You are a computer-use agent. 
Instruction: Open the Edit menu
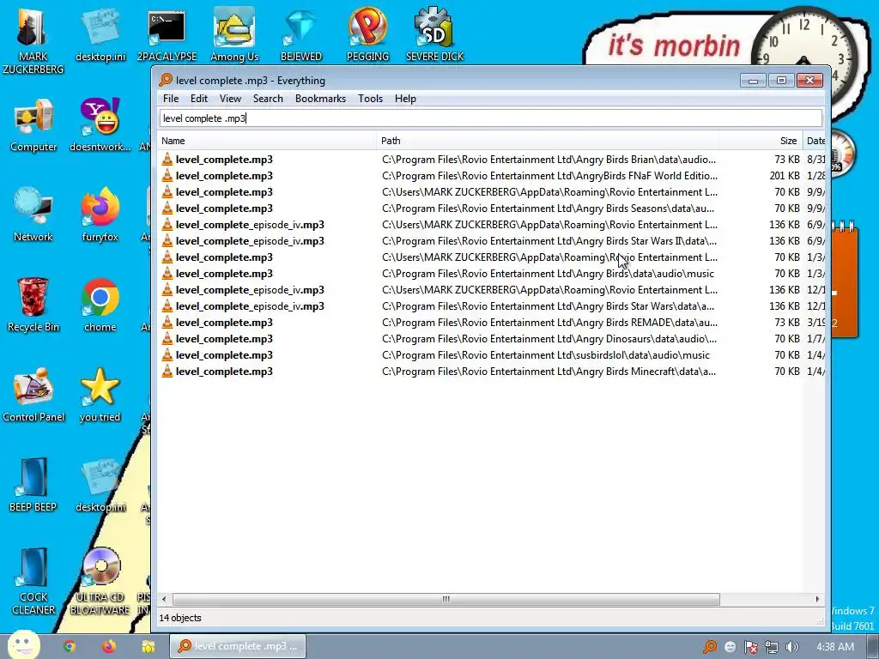pos(199,99)
